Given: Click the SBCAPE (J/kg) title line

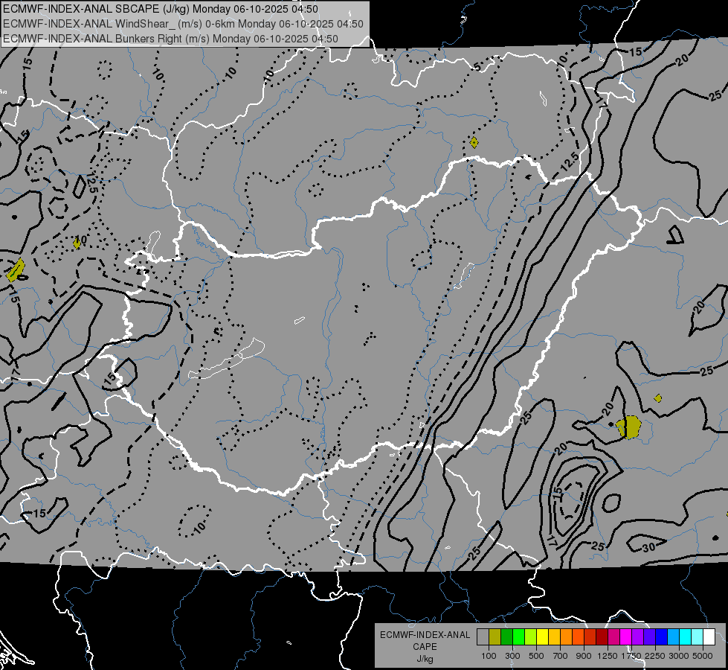Looking at the screenshot, I should tap(161, 9).
